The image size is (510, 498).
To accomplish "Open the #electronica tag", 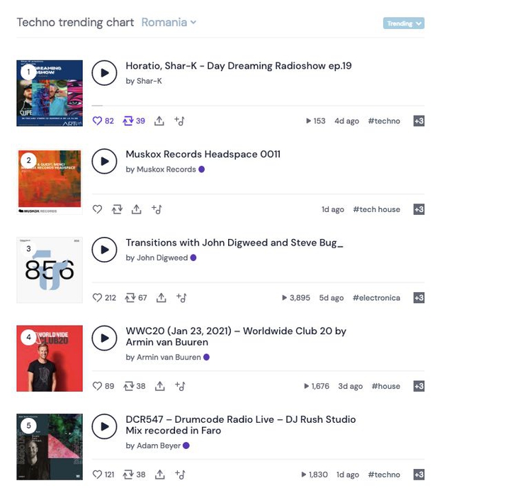I will [376, 298].
